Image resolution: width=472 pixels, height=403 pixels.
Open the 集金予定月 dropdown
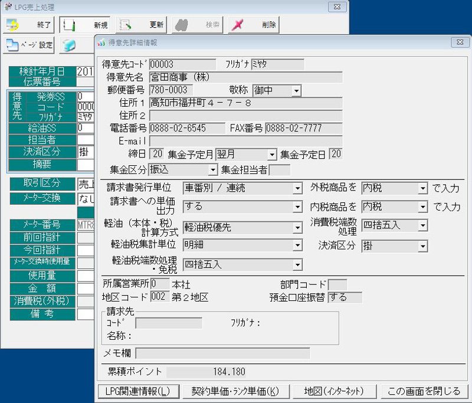271,155
